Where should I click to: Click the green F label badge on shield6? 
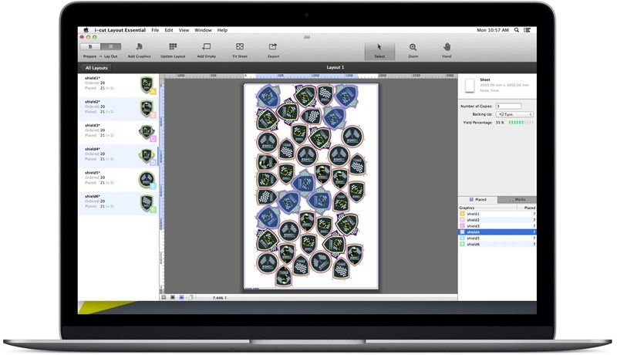click(153, 210)
